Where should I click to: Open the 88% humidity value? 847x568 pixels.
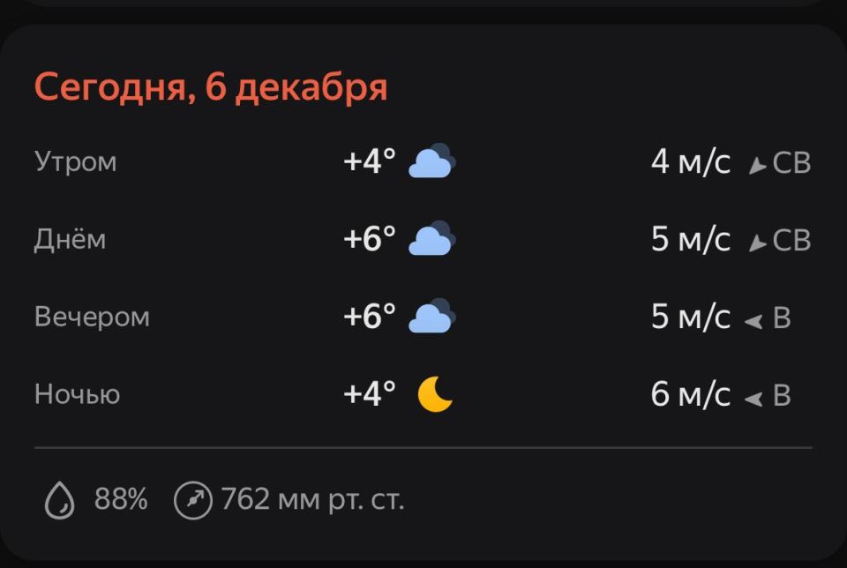(x=120, y=499)
